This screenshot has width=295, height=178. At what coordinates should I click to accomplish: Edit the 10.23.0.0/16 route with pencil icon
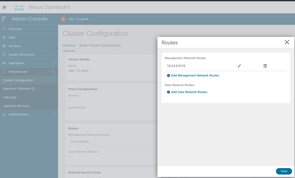[239, 66]
